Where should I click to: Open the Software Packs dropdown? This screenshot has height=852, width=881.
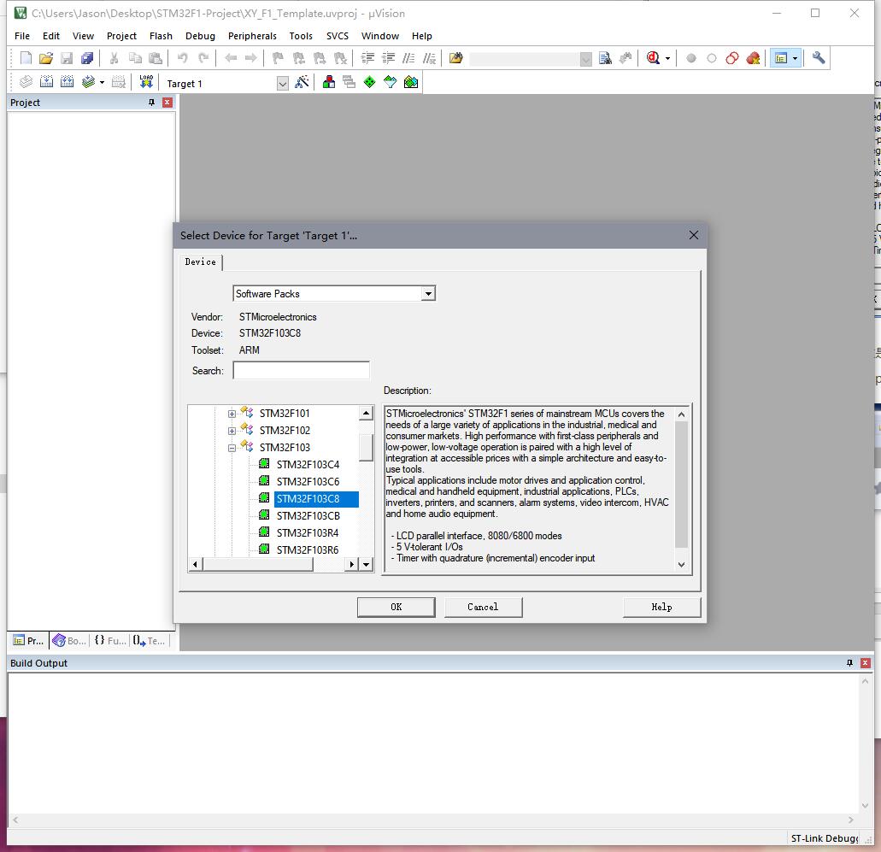[428, 293]
